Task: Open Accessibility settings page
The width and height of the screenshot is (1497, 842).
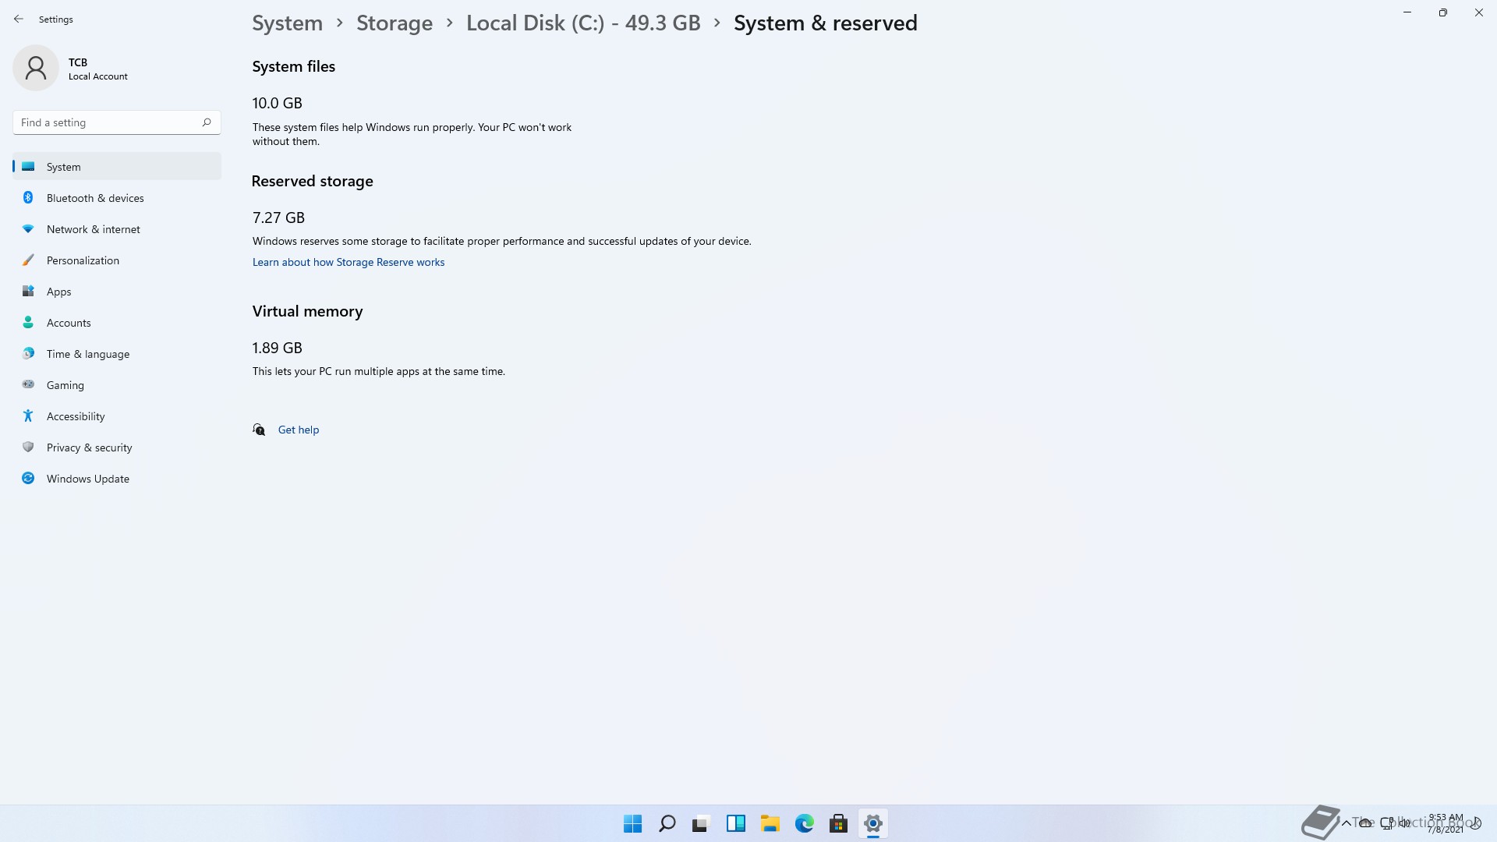Action: pos(117,416)
